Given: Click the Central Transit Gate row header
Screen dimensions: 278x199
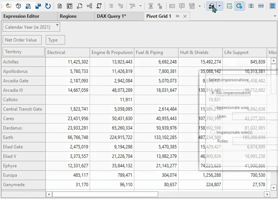Looking at the screenshot, I should (23, 109).
